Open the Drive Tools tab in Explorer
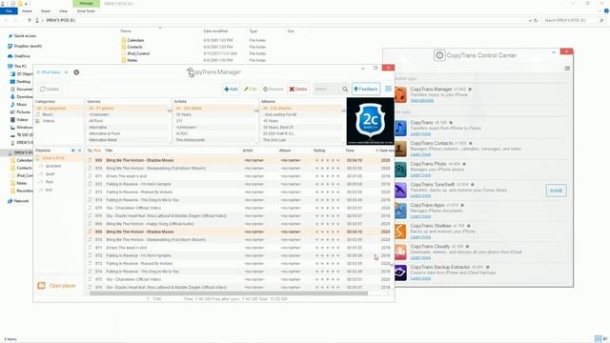 click(x=86, y=10)
